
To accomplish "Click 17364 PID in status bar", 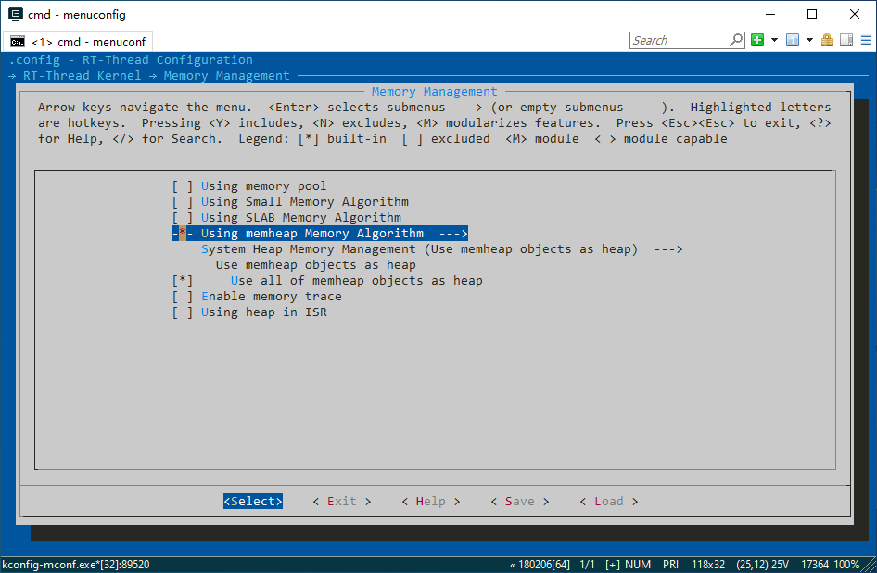I will coord(814,565).
